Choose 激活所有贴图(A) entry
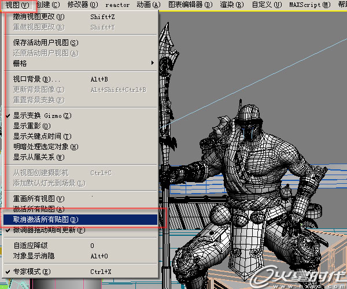The height and width of the screenshot is (289, 347). pos(80,209)
